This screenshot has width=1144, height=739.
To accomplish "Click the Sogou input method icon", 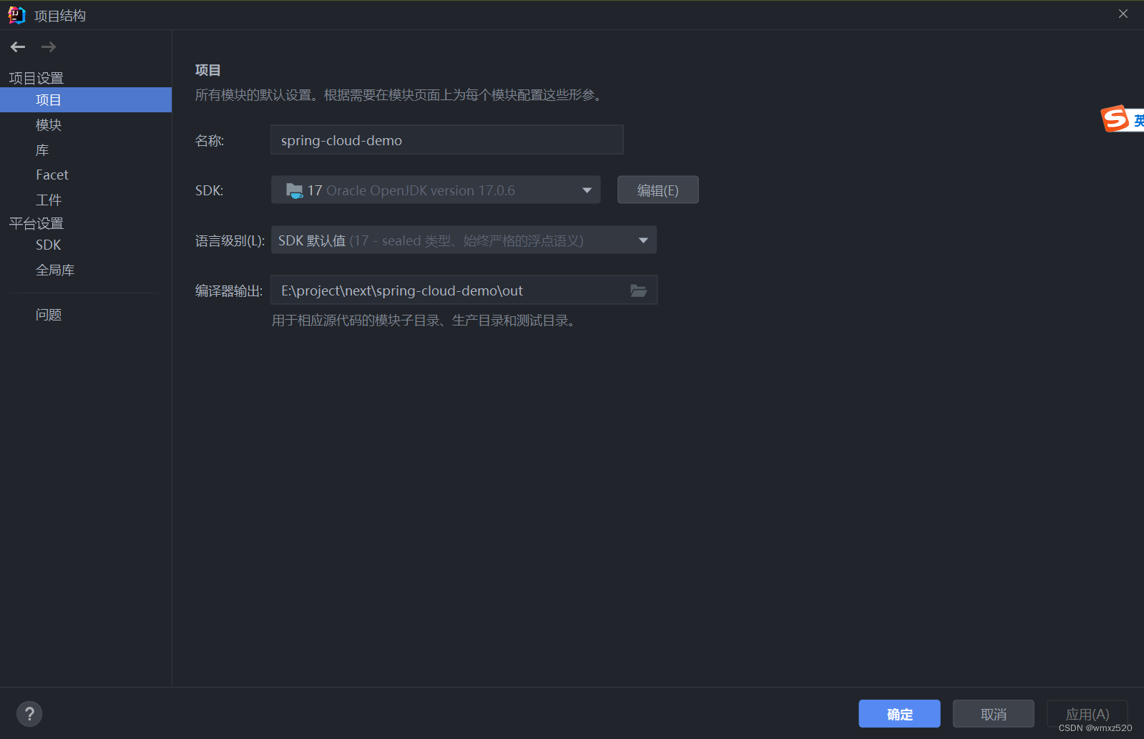I will click(1115, 119).
